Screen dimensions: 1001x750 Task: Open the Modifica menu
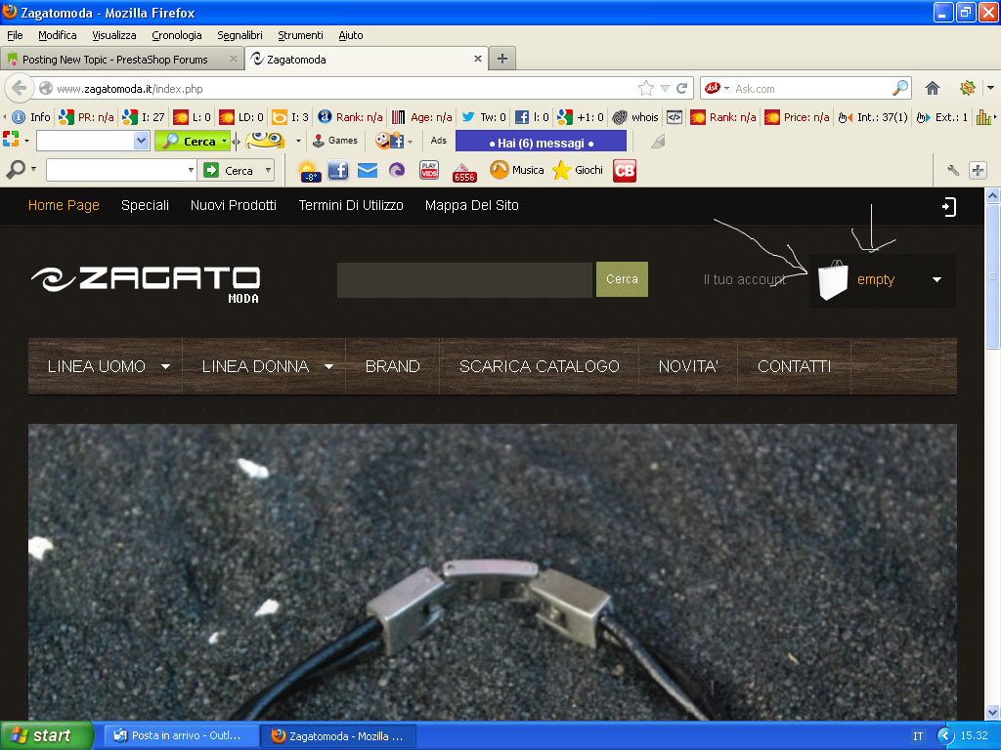click(x=58, y=35)
